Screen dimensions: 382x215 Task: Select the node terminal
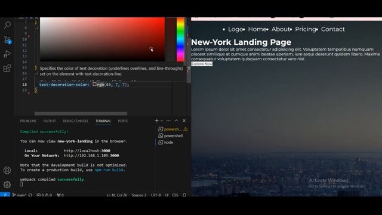click(x=166, y=142)
